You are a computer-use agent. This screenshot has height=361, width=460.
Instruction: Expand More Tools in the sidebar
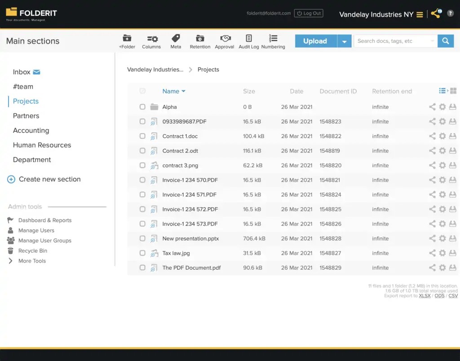tap(31, 261)
